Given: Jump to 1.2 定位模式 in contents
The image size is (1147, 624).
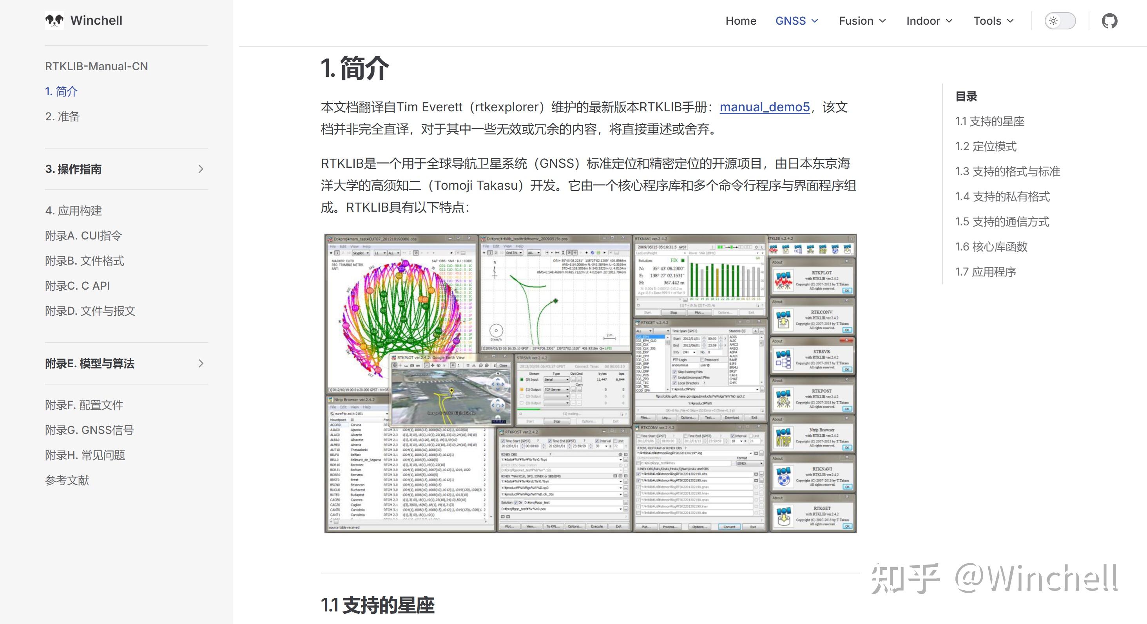Looking at the screenshot, I should click(x=986, y=147).
